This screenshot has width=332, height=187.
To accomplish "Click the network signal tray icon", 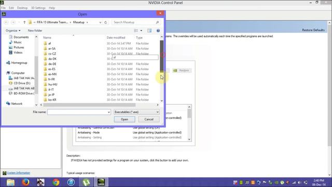I will coord(294,182).
